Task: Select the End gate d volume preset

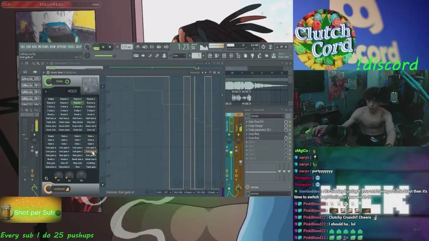Action: (90, 151)
